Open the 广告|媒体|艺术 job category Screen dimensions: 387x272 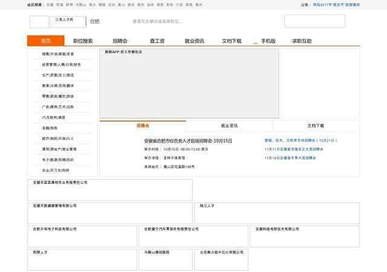(x=58, y=107)
